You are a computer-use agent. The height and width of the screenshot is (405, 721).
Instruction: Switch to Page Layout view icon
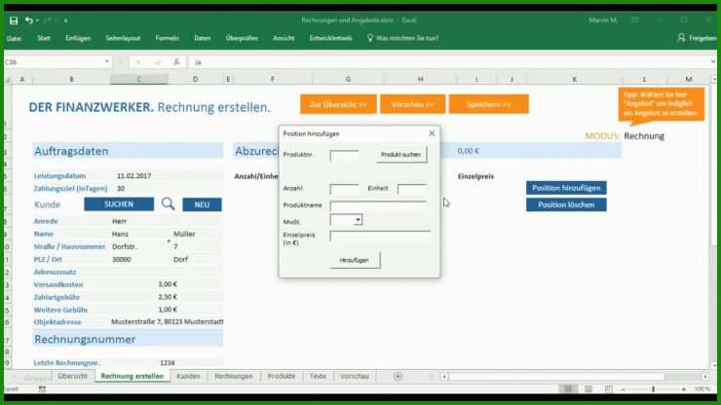pyautogui.click(x=588, y=388)
